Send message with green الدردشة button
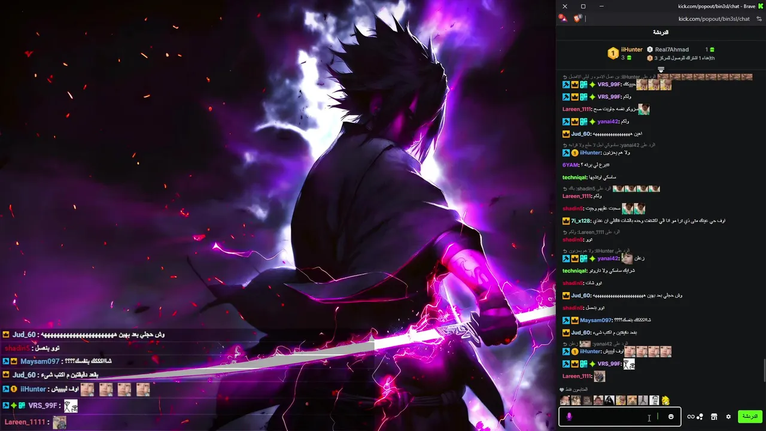This screenshot has height=431, width=766. [x=750, y=417]
